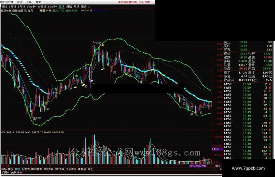Click the MA5: 6.36 indicator label

coord(87,11)
